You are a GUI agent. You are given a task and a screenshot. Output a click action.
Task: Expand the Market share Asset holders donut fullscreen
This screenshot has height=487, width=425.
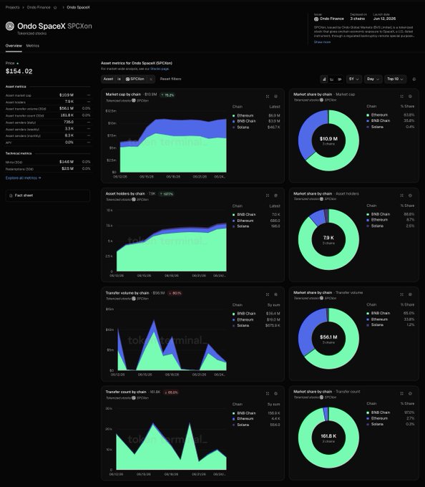coord(401,196)
